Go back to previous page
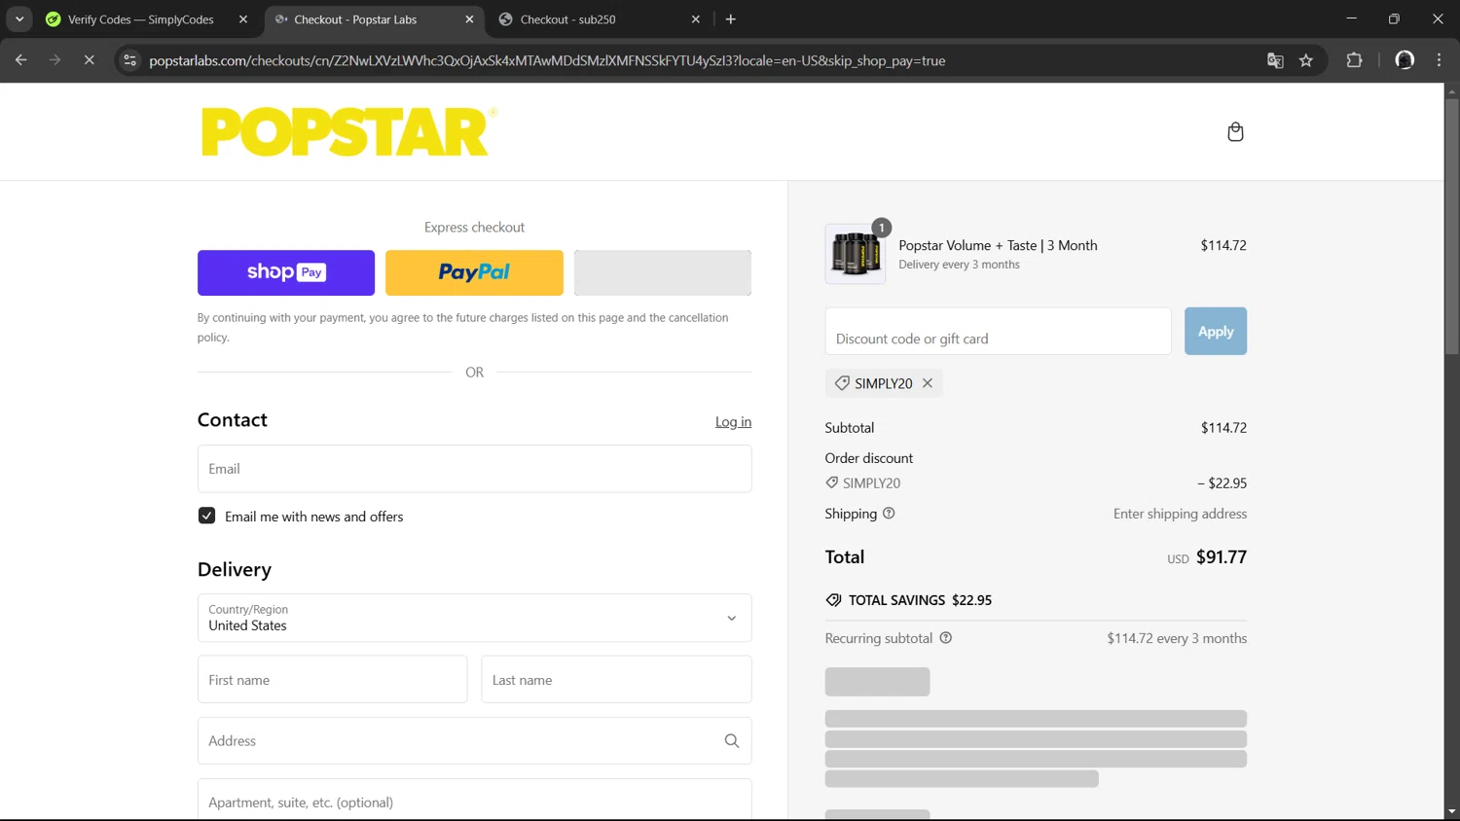The height and width of the screenshot is (821, 1460). [21, 60]
